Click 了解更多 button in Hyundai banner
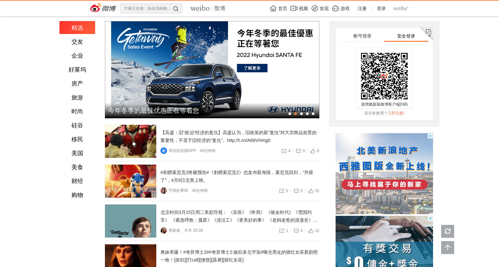The height and width of the screenshot is (267, 499). [x=252, y=68]
